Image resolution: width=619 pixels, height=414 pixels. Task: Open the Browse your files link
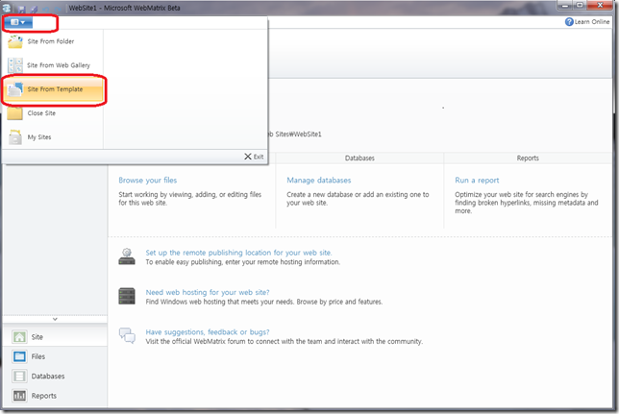[x=148, y=181]
